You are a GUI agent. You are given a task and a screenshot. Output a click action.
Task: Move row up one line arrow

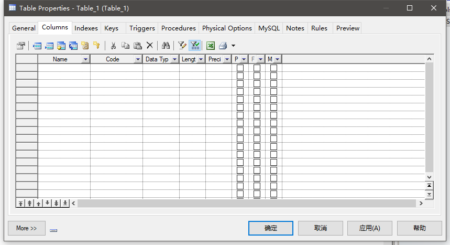[38, 204]
